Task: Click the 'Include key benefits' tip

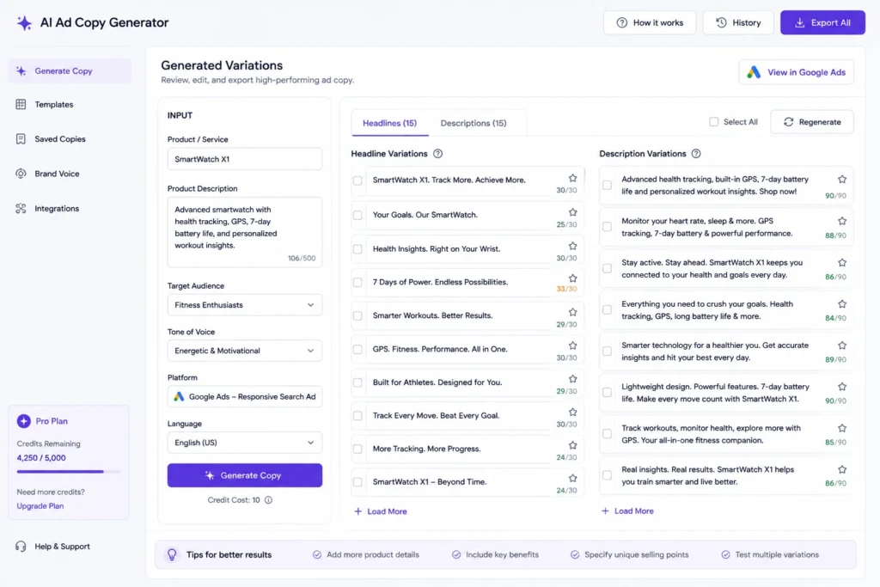Action: pyautogui.click(x=496, y=554)
